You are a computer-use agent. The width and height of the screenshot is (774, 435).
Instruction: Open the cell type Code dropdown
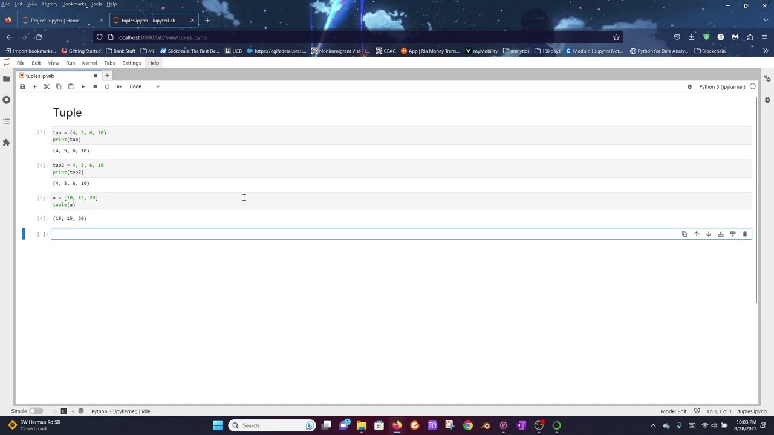pyautogui.click(x=145, y=86)
